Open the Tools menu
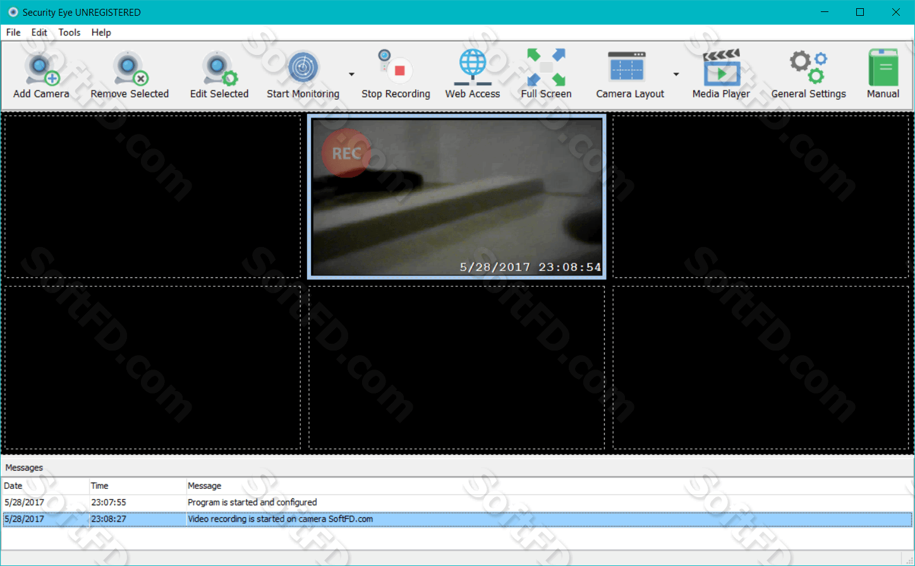The image size is (915, 566). click(70, 32)
